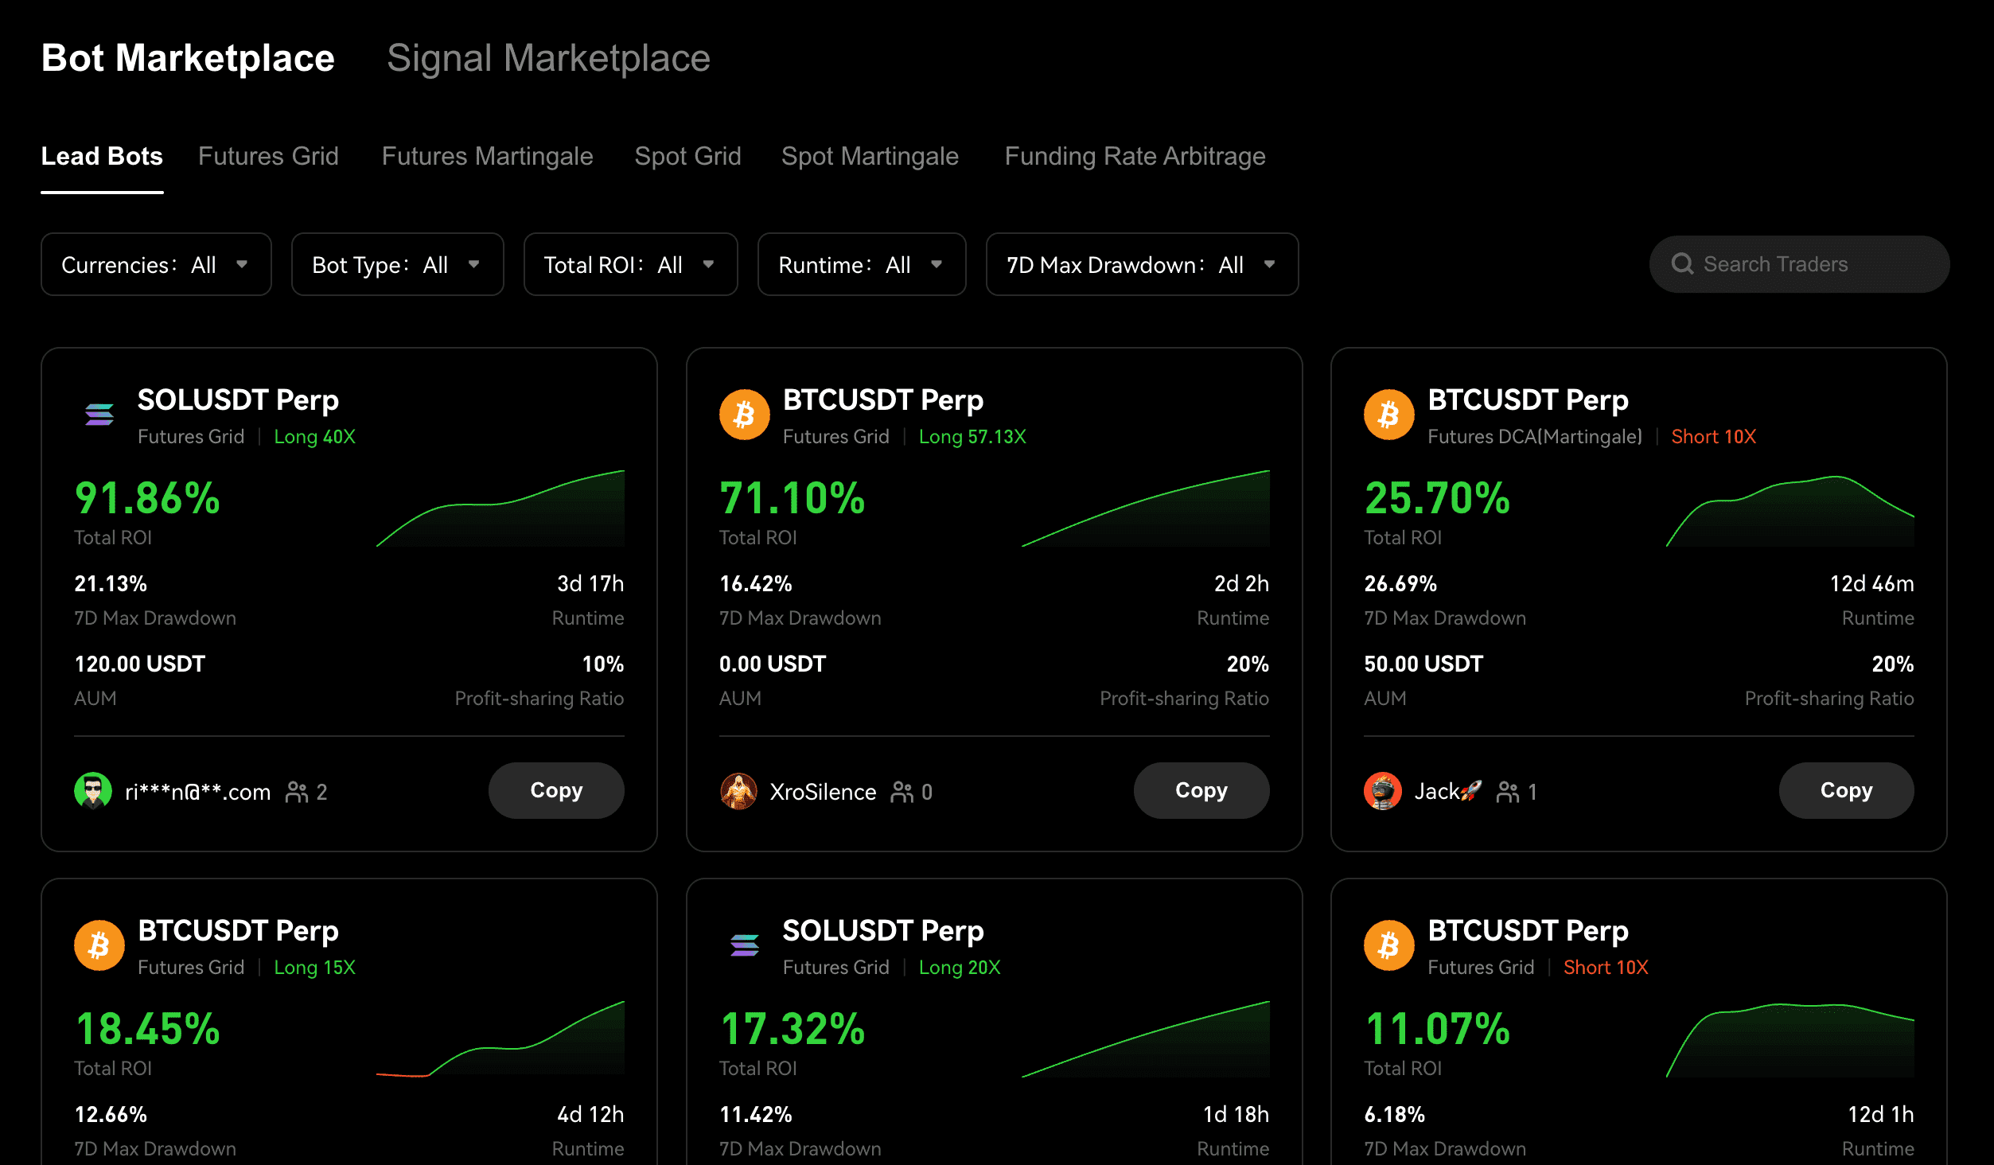Click the Solana icon on SOLUSDT Long 40X card
The width and height of the screenshot is (1994, 1165).
coord(99,415)
